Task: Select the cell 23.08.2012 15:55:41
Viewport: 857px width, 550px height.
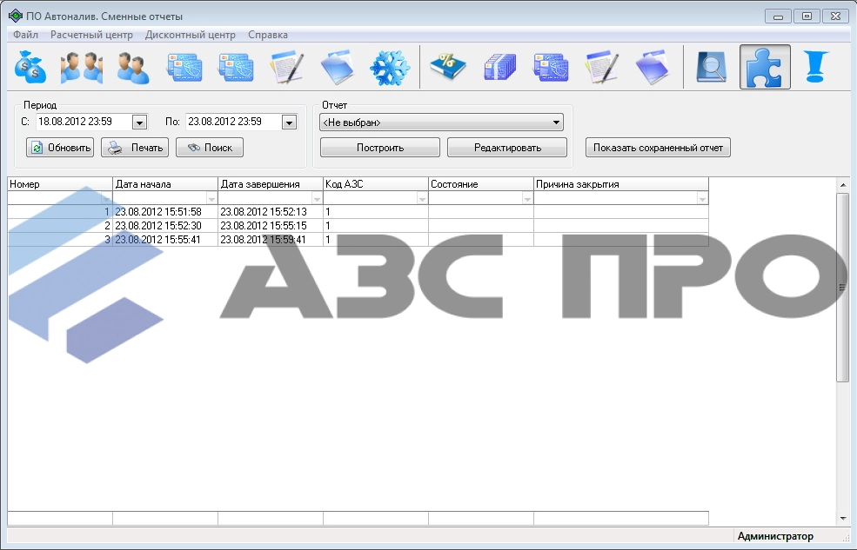Action: point(165,240)
